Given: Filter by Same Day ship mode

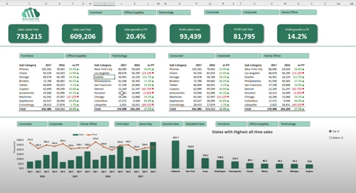Looking at the screenshot, I should click(x=149, y=124).
